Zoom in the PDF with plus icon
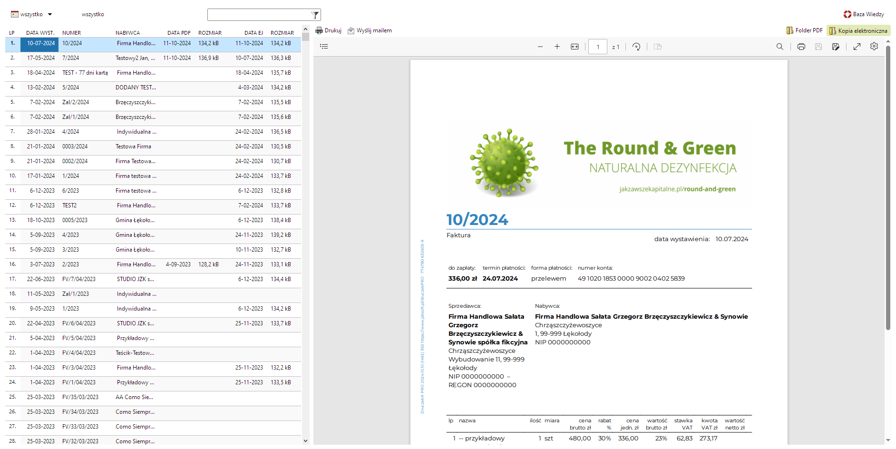This screenshot has height=449, width=896. coord(557,47)
